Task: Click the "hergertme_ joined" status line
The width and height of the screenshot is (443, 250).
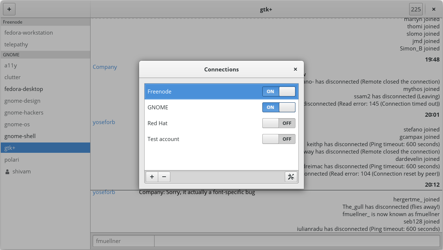Action: pos(417,199)
